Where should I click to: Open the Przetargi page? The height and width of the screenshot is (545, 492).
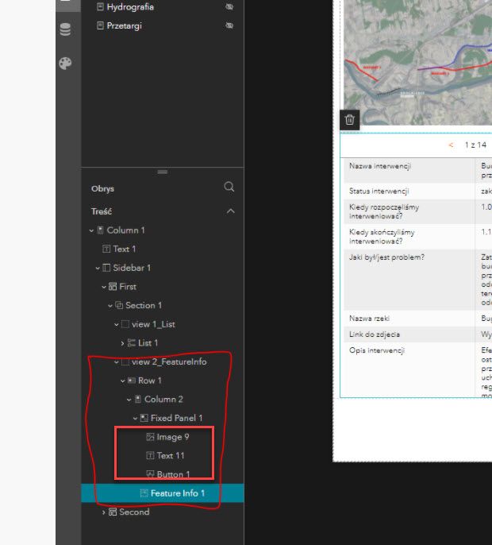[x=124, y=25]
